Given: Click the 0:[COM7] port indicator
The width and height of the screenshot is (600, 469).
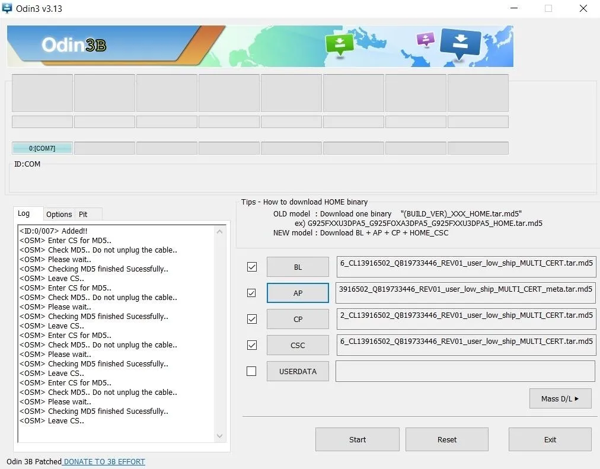Looking at the screenshot, I should [42, 148].
